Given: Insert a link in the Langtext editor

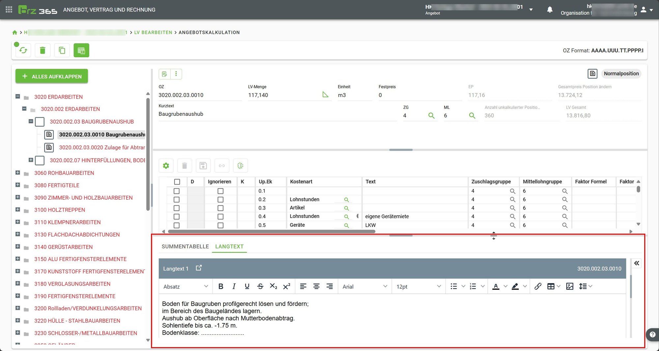Looking at the screenshot, I should (x=538, y=287).
